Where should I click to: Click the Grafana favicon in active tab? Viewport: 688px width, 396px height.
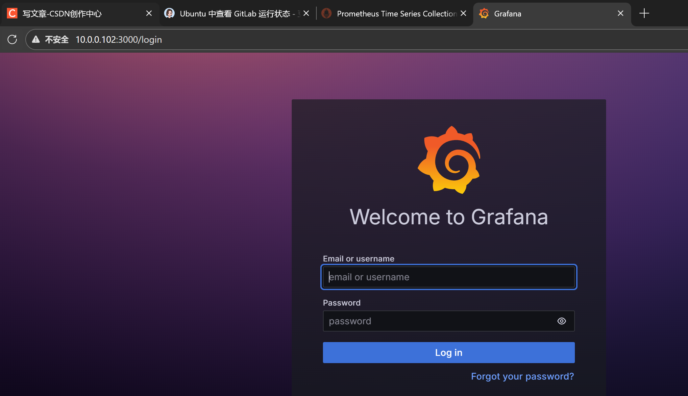pos(484,13)
